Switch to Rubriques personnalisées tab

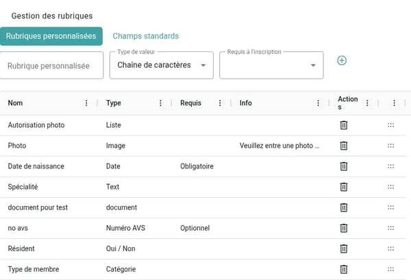pos(51,36)
